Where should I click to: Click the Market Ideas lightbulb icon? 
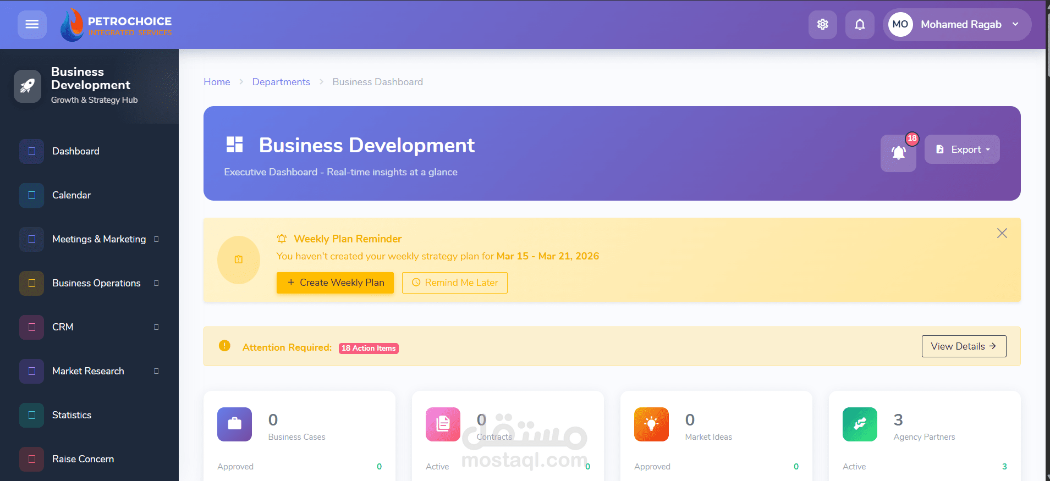pos(651,424)
